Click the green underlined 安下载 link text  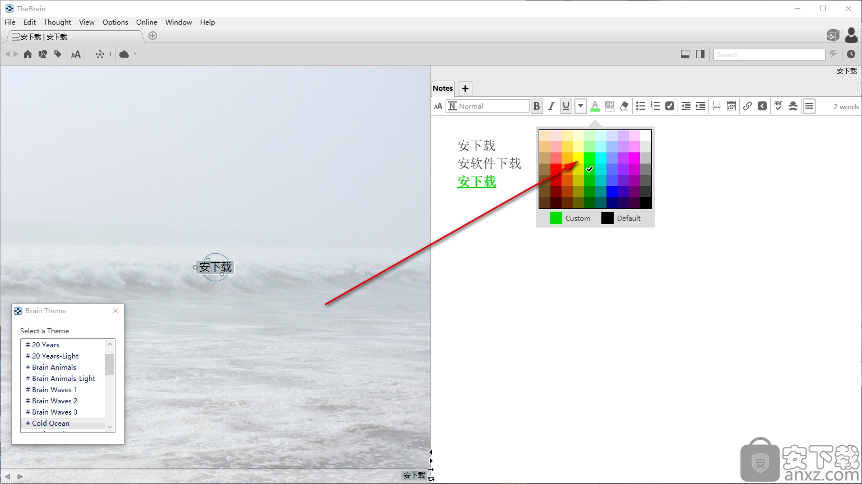[x=477, y=182]
